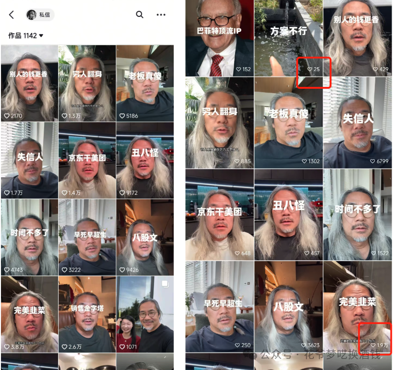Open 别人的钱更香 video with 2170 likes
Viewport: 393px width, 370px height.
(x=29, y=83)
